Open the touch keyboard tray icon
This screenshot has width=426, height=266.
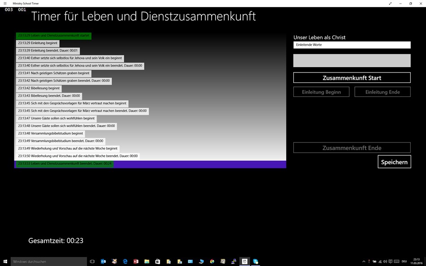(x=396, y=262)
